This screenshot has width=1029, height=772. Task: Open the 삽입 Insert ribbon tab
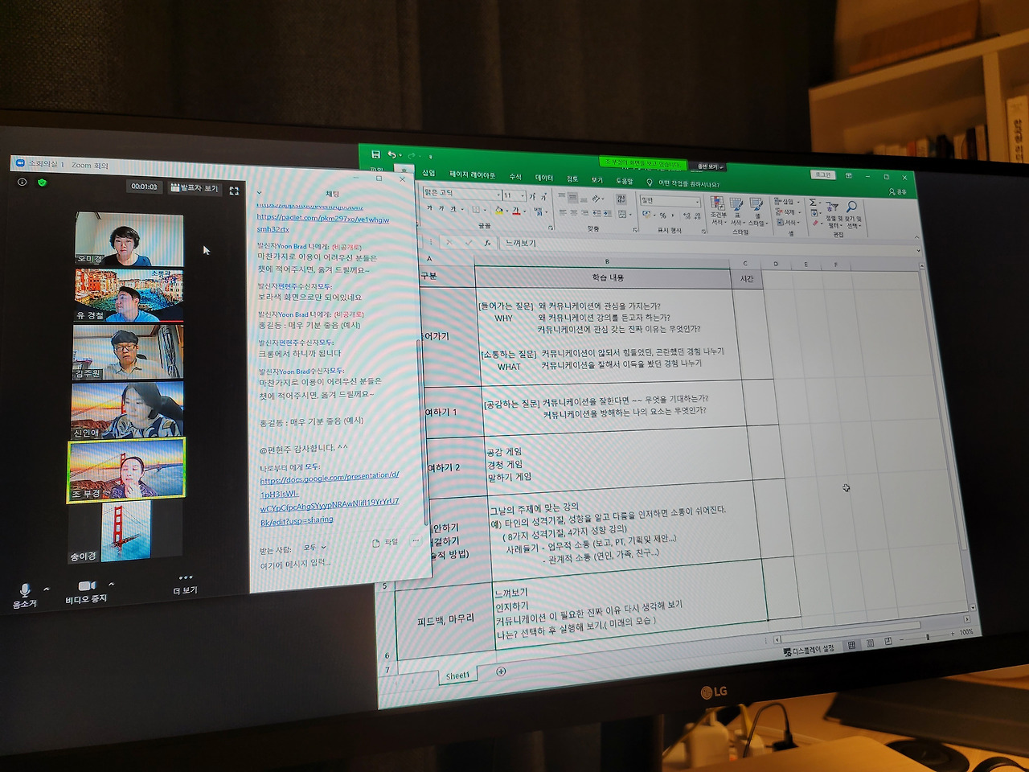click(x=428, y=173)
